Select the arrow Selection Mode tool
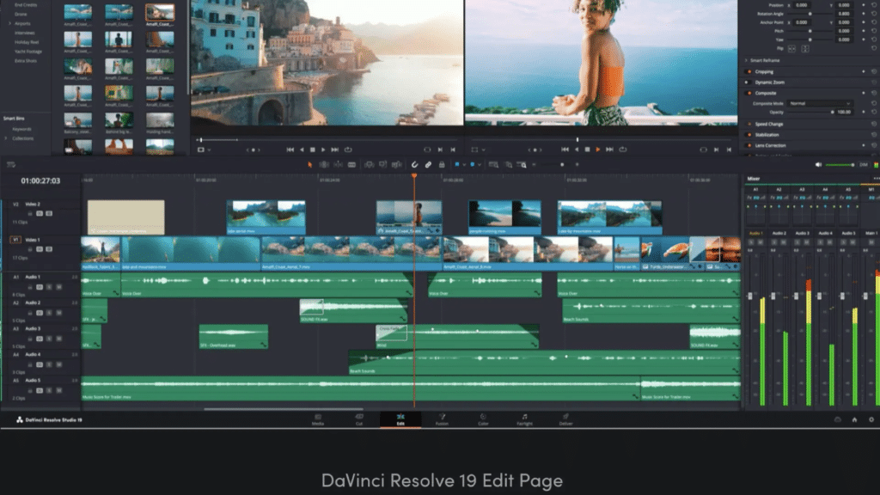Image resolution: width=880 pixels, height=495 pixels. pos(310,164)
